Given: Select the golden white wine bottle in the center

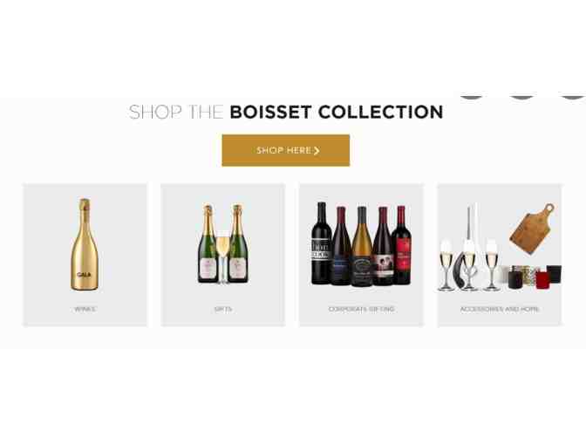Looking at the screenshot, I should click(361, 247).
